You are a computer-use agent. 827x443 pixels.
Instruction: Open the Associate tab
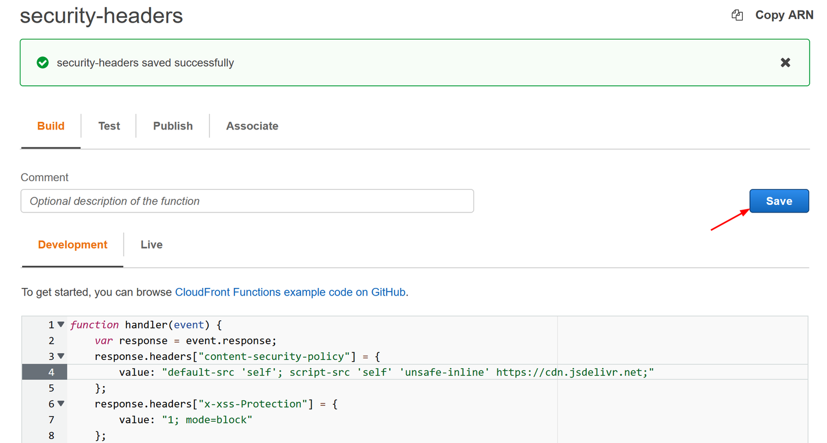pyautogui.click(x=252, y=125)
